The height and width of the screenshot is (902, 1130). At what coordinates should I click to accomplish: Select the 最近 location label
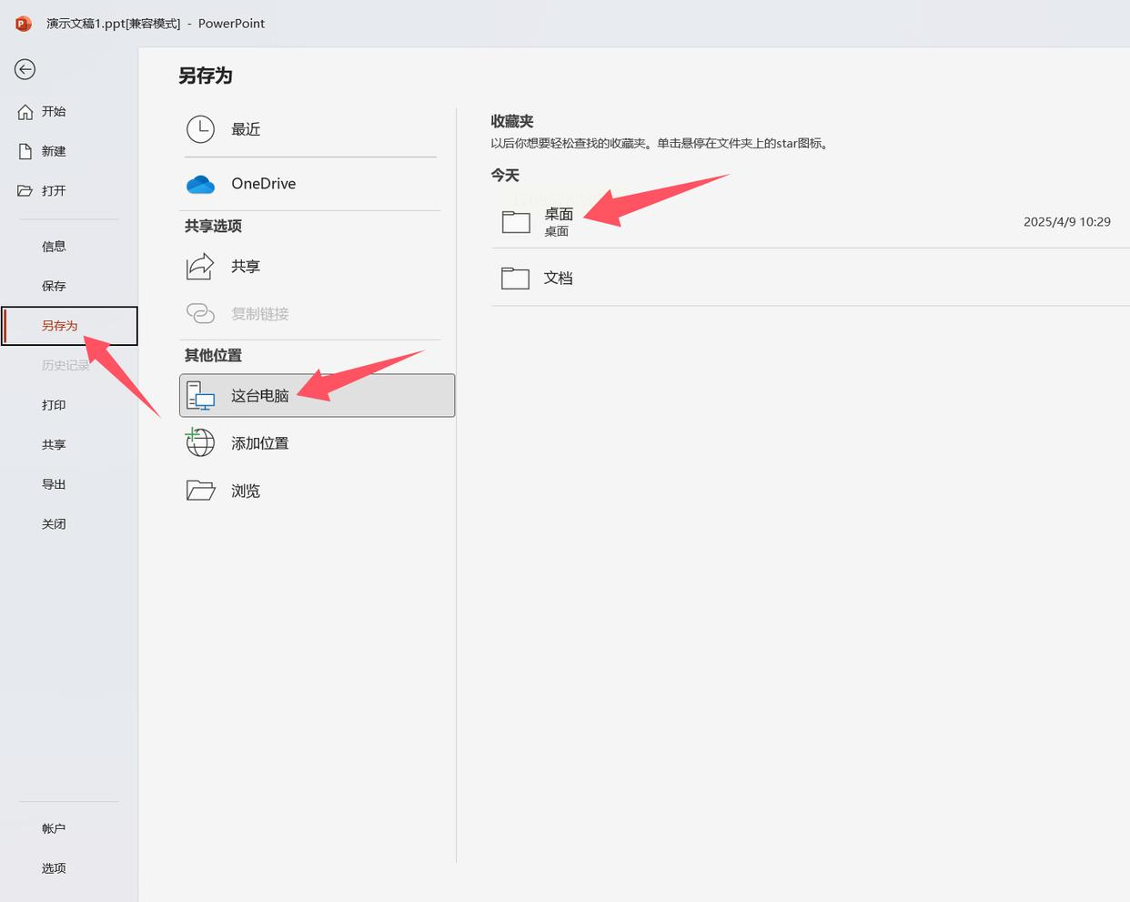[x=246, y=129]
